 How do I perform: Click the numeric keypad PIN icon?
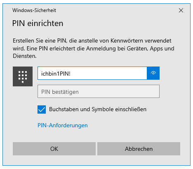pos(23,76)
